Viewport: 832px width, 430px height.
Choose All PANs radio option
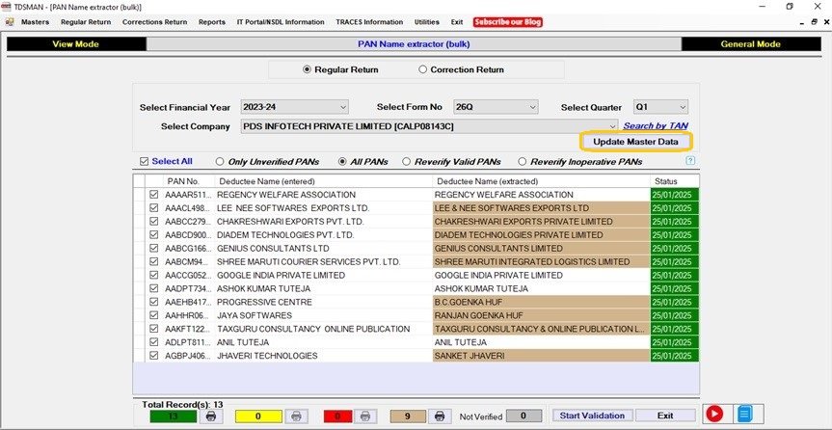tap(342, 161)
